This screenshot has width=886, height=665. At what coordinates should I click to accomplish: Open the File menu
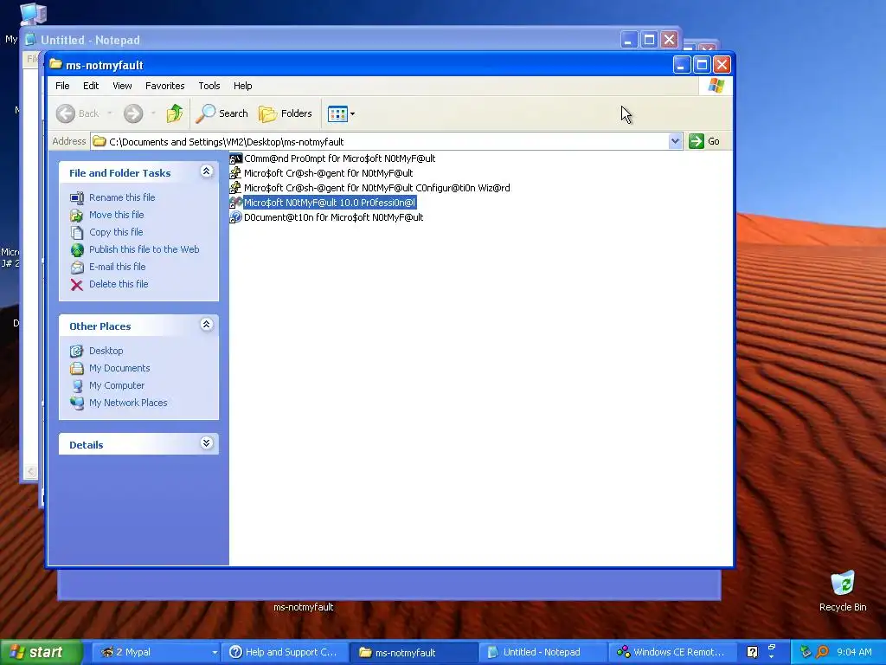pyautogui.click(x=62, y=86)
